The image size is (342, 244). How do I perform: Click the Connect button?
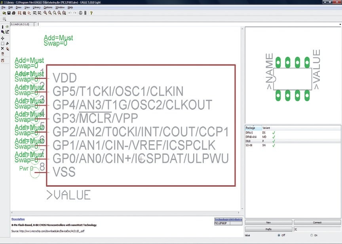317,222
